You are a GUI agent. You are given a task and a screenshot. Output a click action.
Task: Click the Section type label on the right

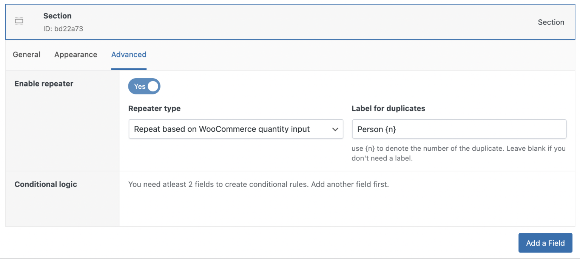[x=551, y=22]
